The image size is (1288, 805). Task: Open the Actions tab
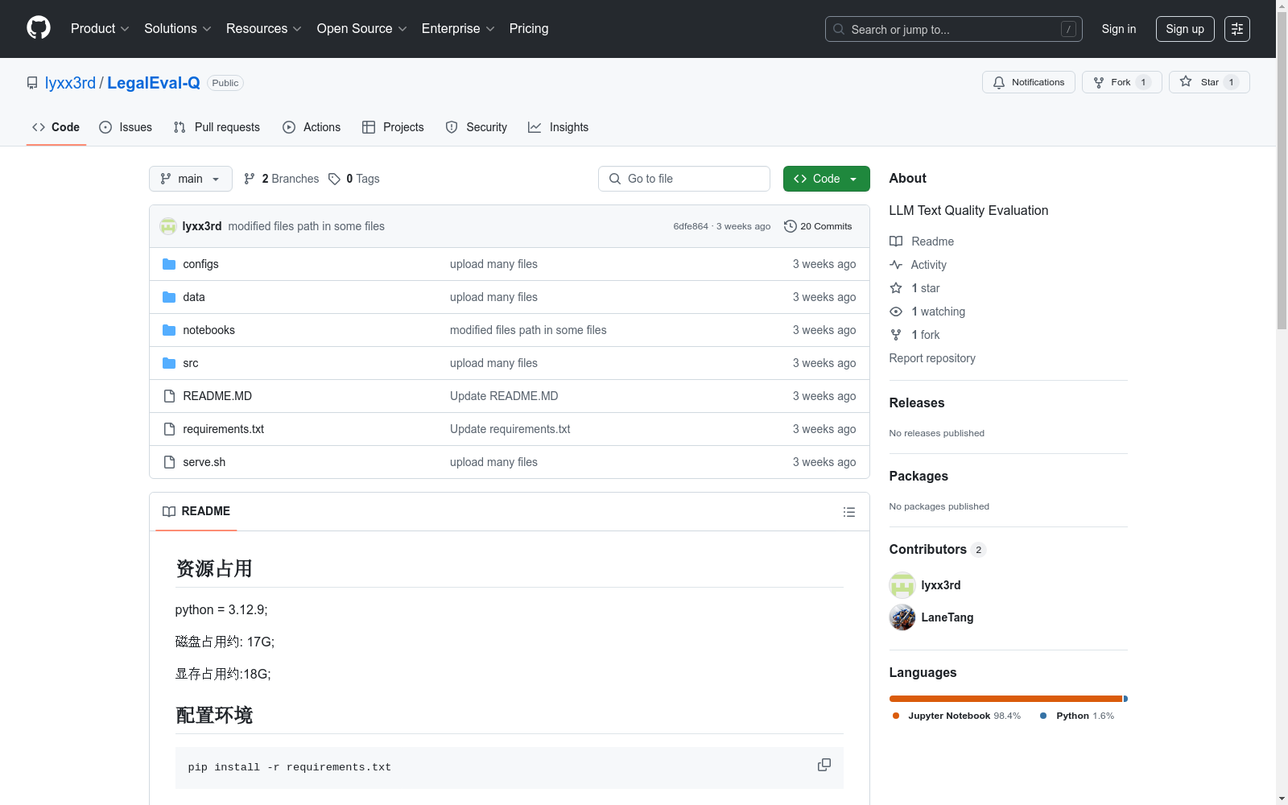point(312,127)
